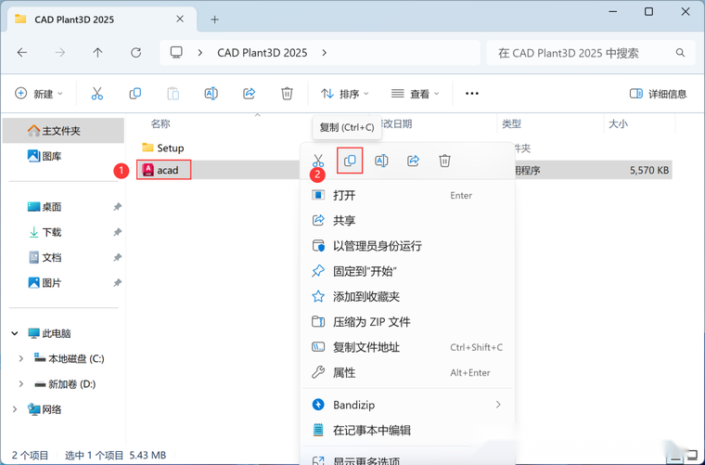This screenshot has height=465, width=705.
Task: Select 在记事本中编辑
Action: coord(407,431)
